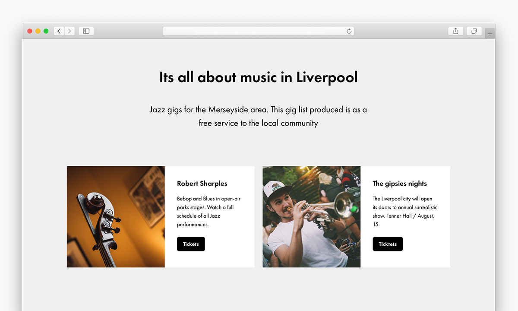
Task: Show all tabs overview icon
Action: point(474,31)
